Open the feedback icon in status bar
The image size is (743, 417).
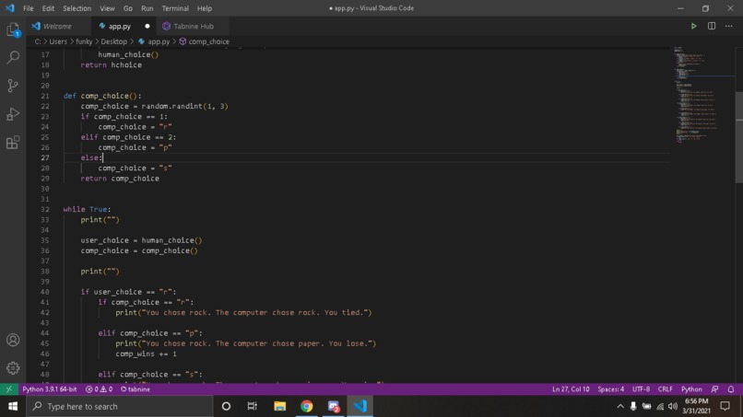(x=714, y=389)
